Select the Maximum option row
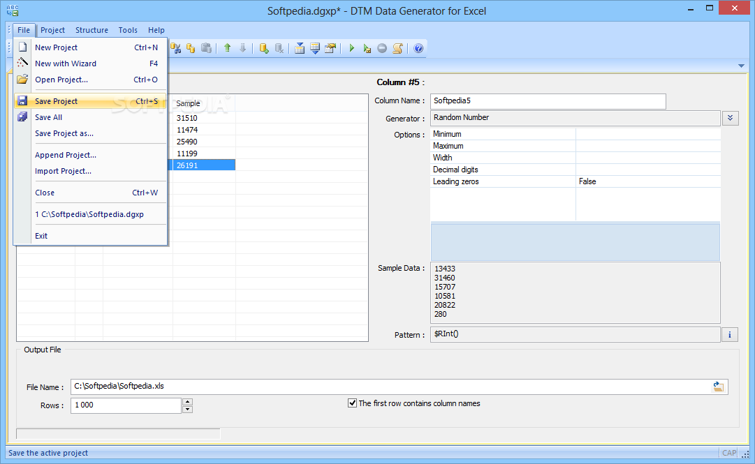The image size is (755, 464). [576, 146]
